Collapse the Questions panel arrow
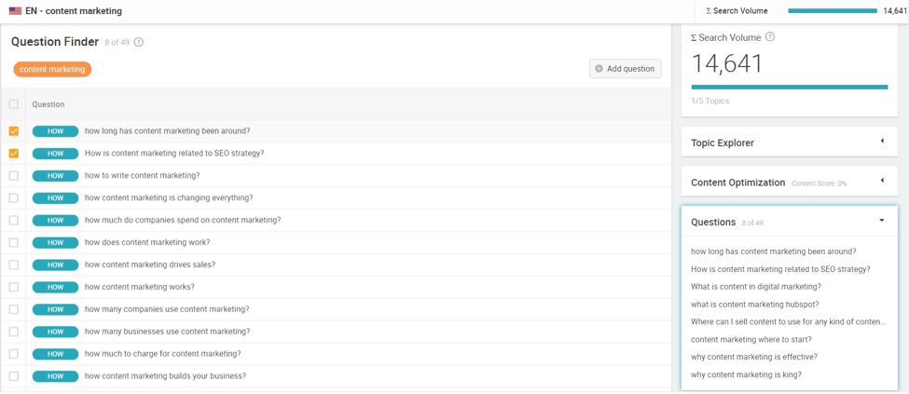The image size is (909, 394). [882, 221]
